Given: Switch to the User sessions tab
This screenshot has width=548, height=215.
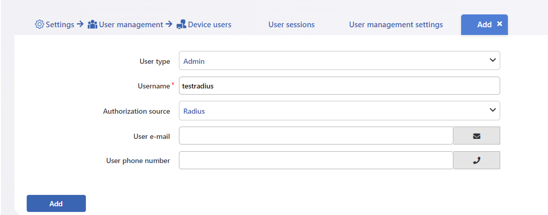Looking at the screenshot, I should point(291,25).
